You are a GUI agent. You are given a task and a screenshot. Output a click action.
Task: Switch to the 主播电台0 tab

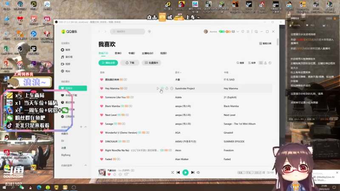click(x=147, y=53)
